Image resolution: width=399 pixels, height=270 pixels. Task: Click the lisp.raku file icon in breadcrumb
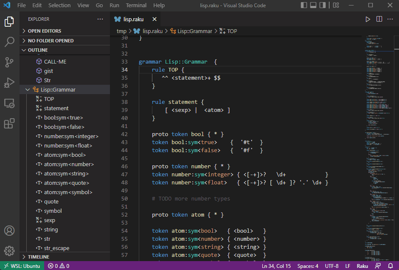click(137, 31)
